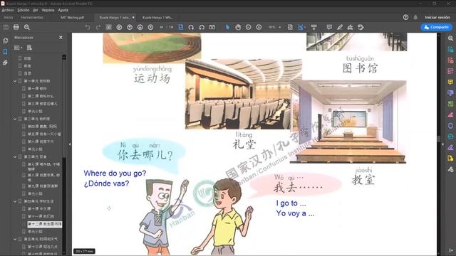Rotate the view clockwise
The width and height of the screenshot is (456, 256).
click(191, 27)
